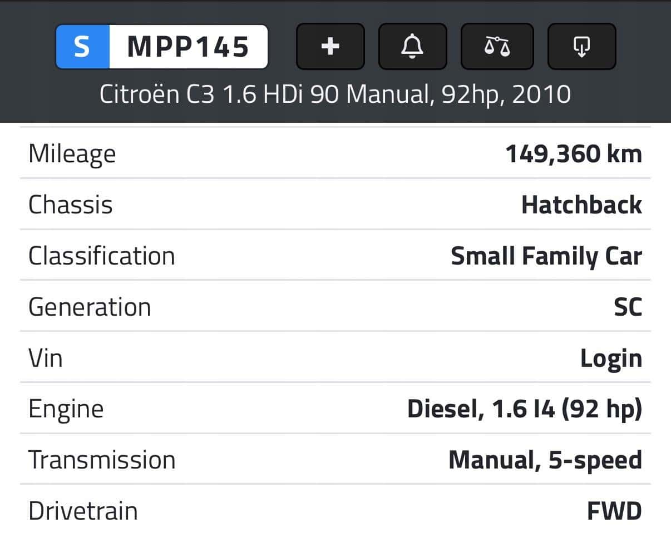The width and height of the screenshot is (671, 533).
Task: Select the Diesel, 1.6 I4 (92 hp) value
Action: 525,410
